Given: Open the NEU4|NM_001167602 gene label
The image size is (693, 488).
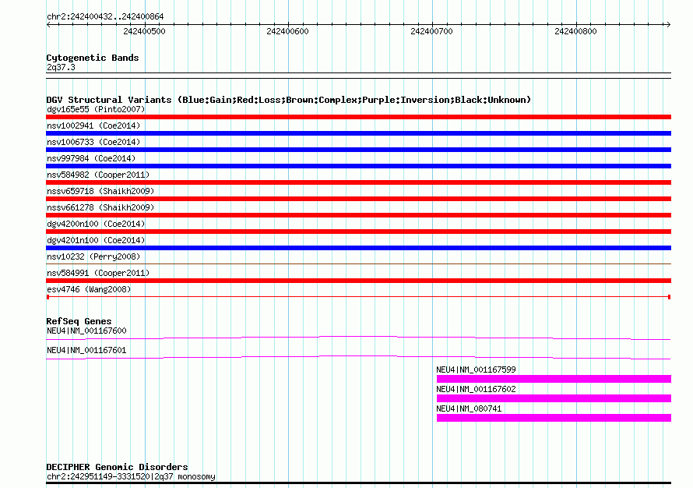Looking at the screenshot, I should coord(476,389).
